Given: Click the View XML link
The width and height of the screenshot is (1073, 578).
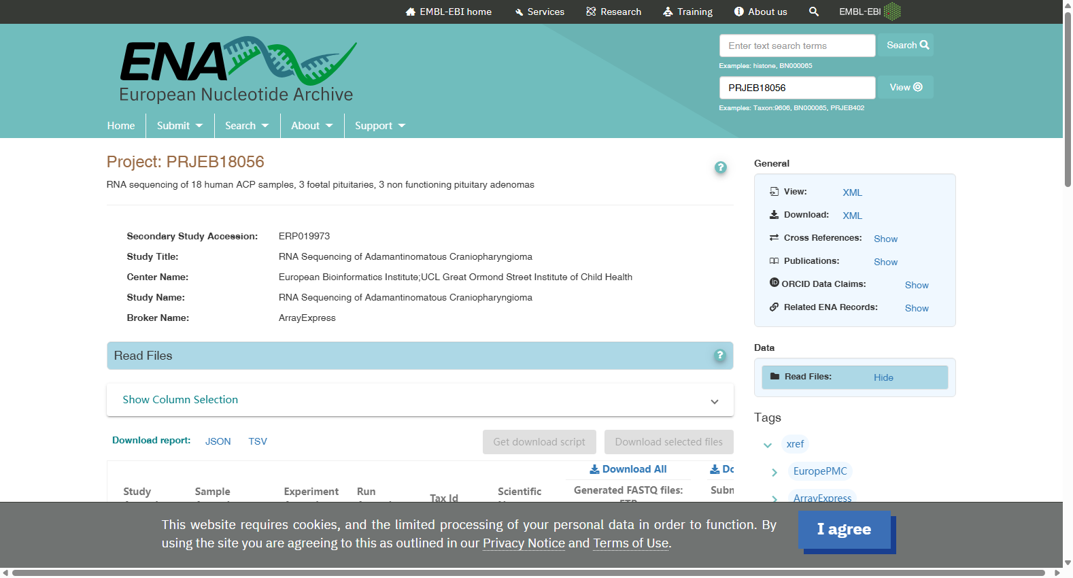Looking at the screenshot, I should [x=853, y=192].
